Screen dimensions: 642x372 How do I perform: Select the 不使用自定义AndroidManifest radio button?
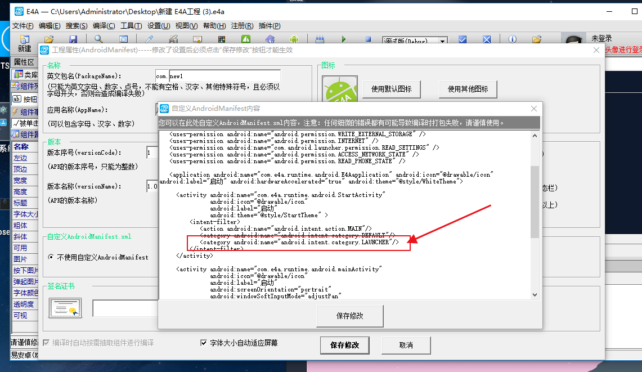coord(51,257)
